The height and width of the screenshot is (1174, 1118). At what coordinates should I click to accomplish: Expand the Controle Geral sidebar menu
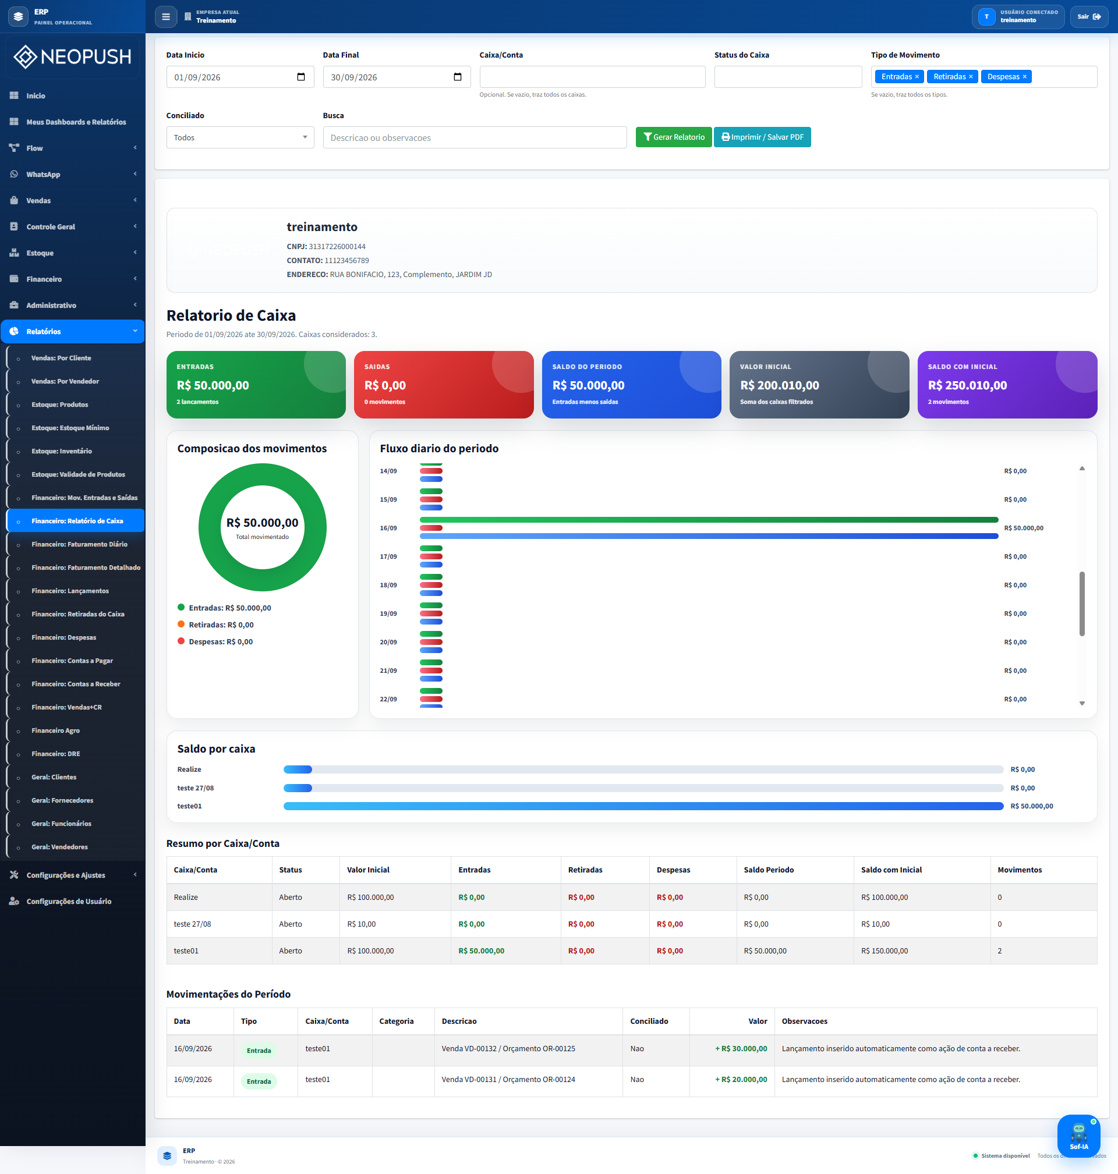(73, 227)
